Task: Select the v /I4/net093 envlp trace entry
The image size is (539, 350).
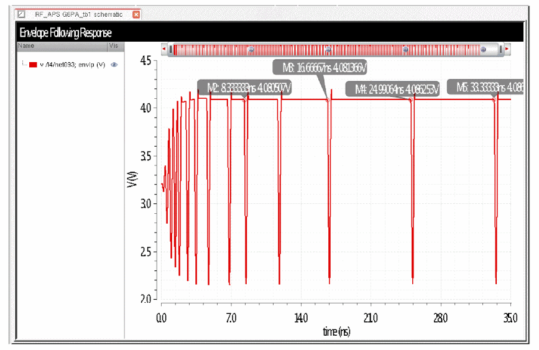Action: (x=72, y=65)
